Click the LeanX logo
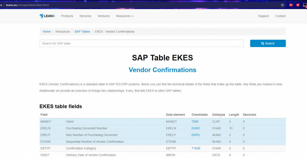307x158 pixels. (x=47, y=16)
